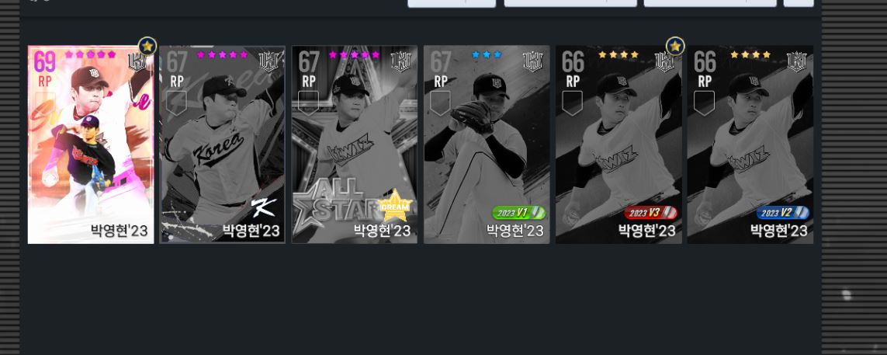Image resolution: width=887 pixels, height=355 pixels.
Task: Click the yellow DREAM star emblem
Action: [x=396, y=206]
